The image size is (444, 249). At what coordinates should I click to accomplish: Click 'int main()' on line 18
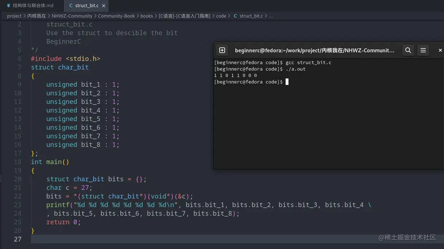pos(50,162)
